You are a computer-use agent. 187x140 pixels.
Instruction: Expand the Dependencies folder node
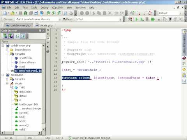click(7, 50)
